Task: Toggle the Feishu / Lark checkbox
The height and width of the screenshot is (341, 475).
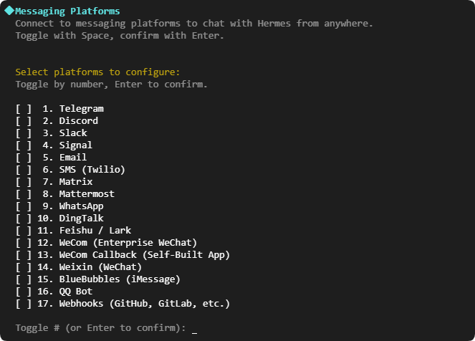Action: pyautogui.click(x=24, y=231)
